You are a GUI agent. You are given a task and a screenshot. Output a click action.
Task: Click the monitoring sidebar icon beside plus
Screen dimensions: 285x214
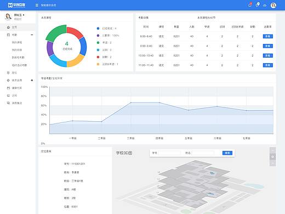click(x=8, y=80)
